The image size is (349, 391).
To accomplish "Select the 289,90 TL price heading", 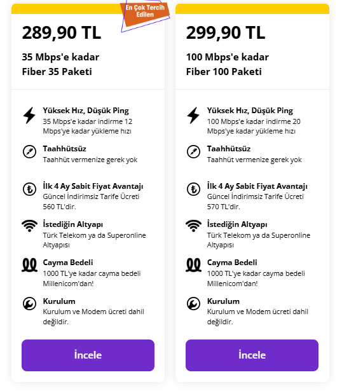I will (x=62, y=32).
